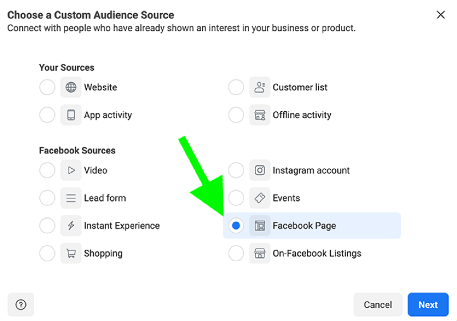Click the Cancel button
The image size is (457, 321).
pos(378,304)
